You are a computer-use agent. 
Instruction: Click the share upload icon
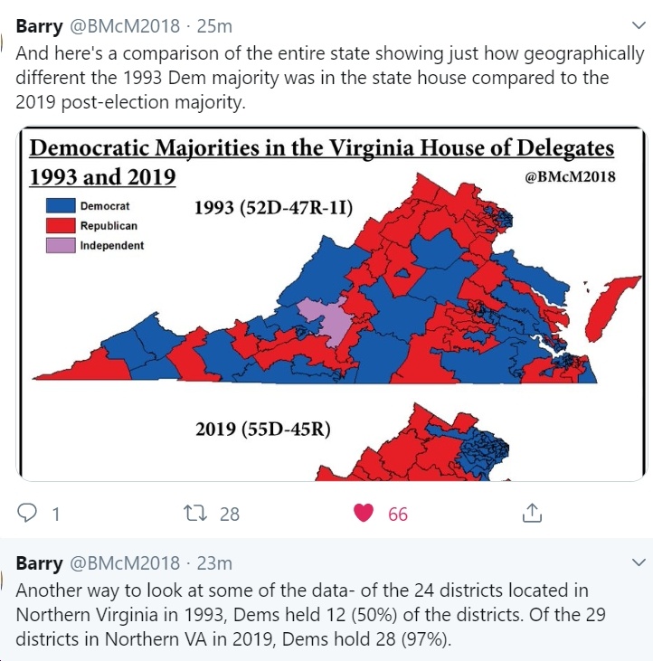(532, 513)
